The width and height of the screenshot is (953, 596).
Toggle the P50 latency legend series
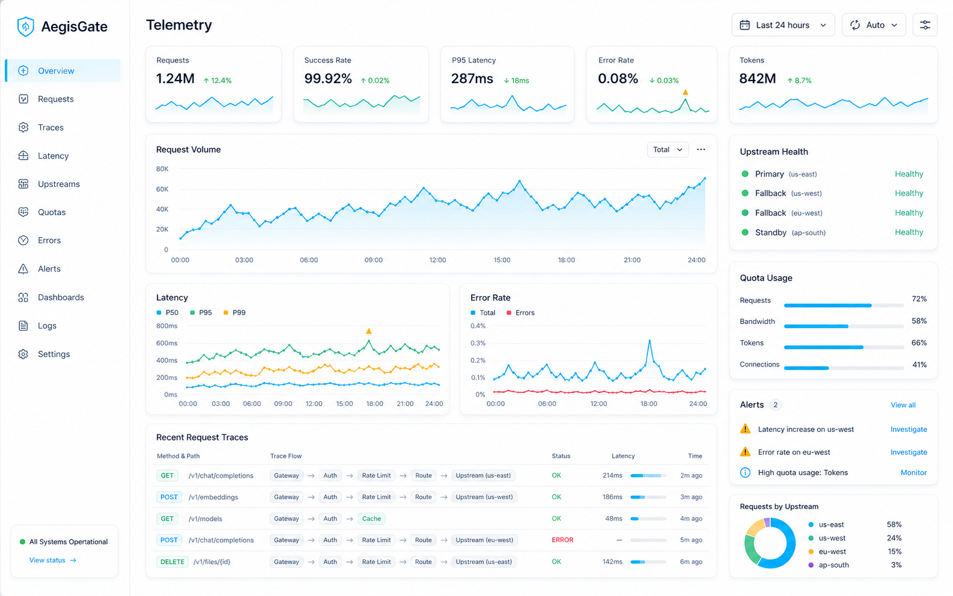(167, 312)
